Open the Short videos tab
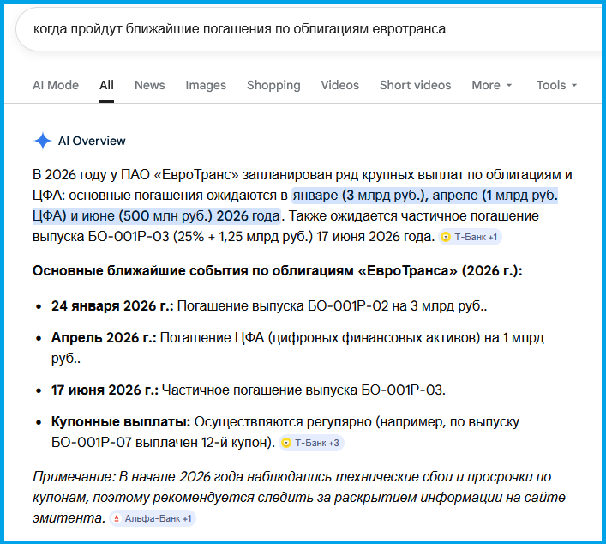 (416, 85)
